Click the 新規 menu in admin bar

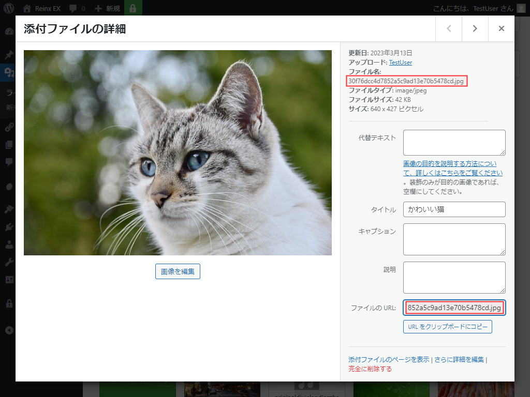tap(107, 8)
